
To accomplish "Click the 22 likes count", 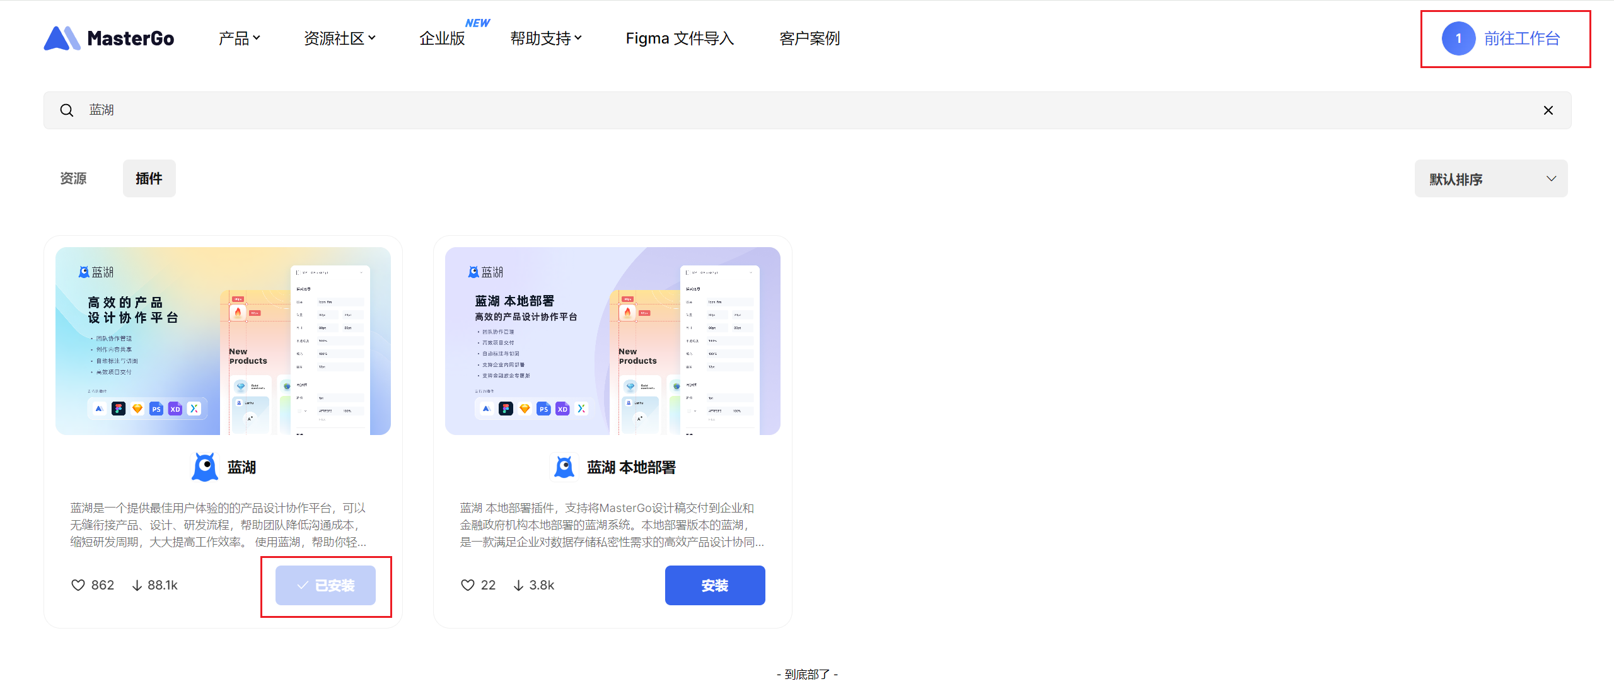I will point(489,585).
